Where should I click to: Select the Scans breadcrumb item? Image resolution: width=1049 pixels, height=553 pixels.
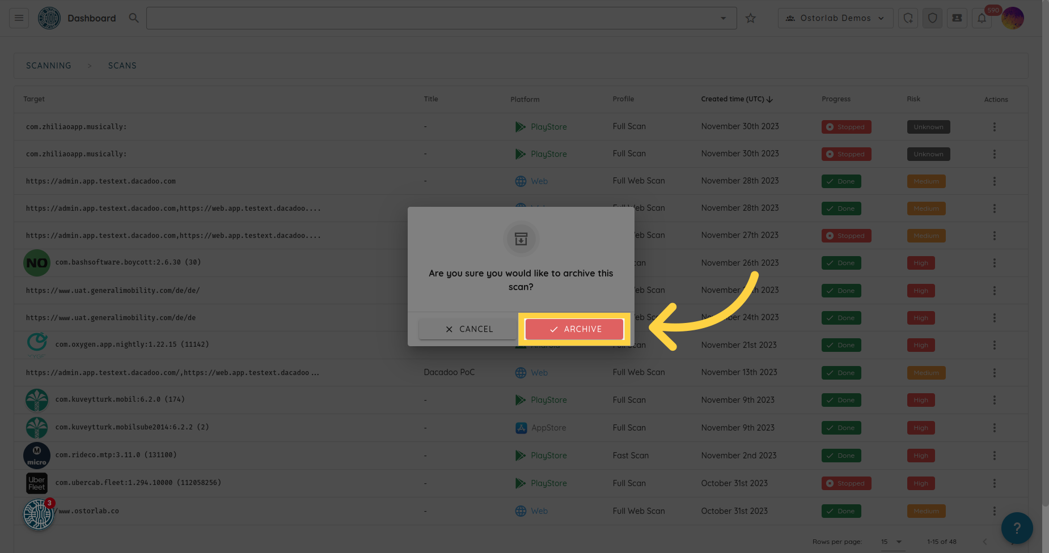click(122, 66)
